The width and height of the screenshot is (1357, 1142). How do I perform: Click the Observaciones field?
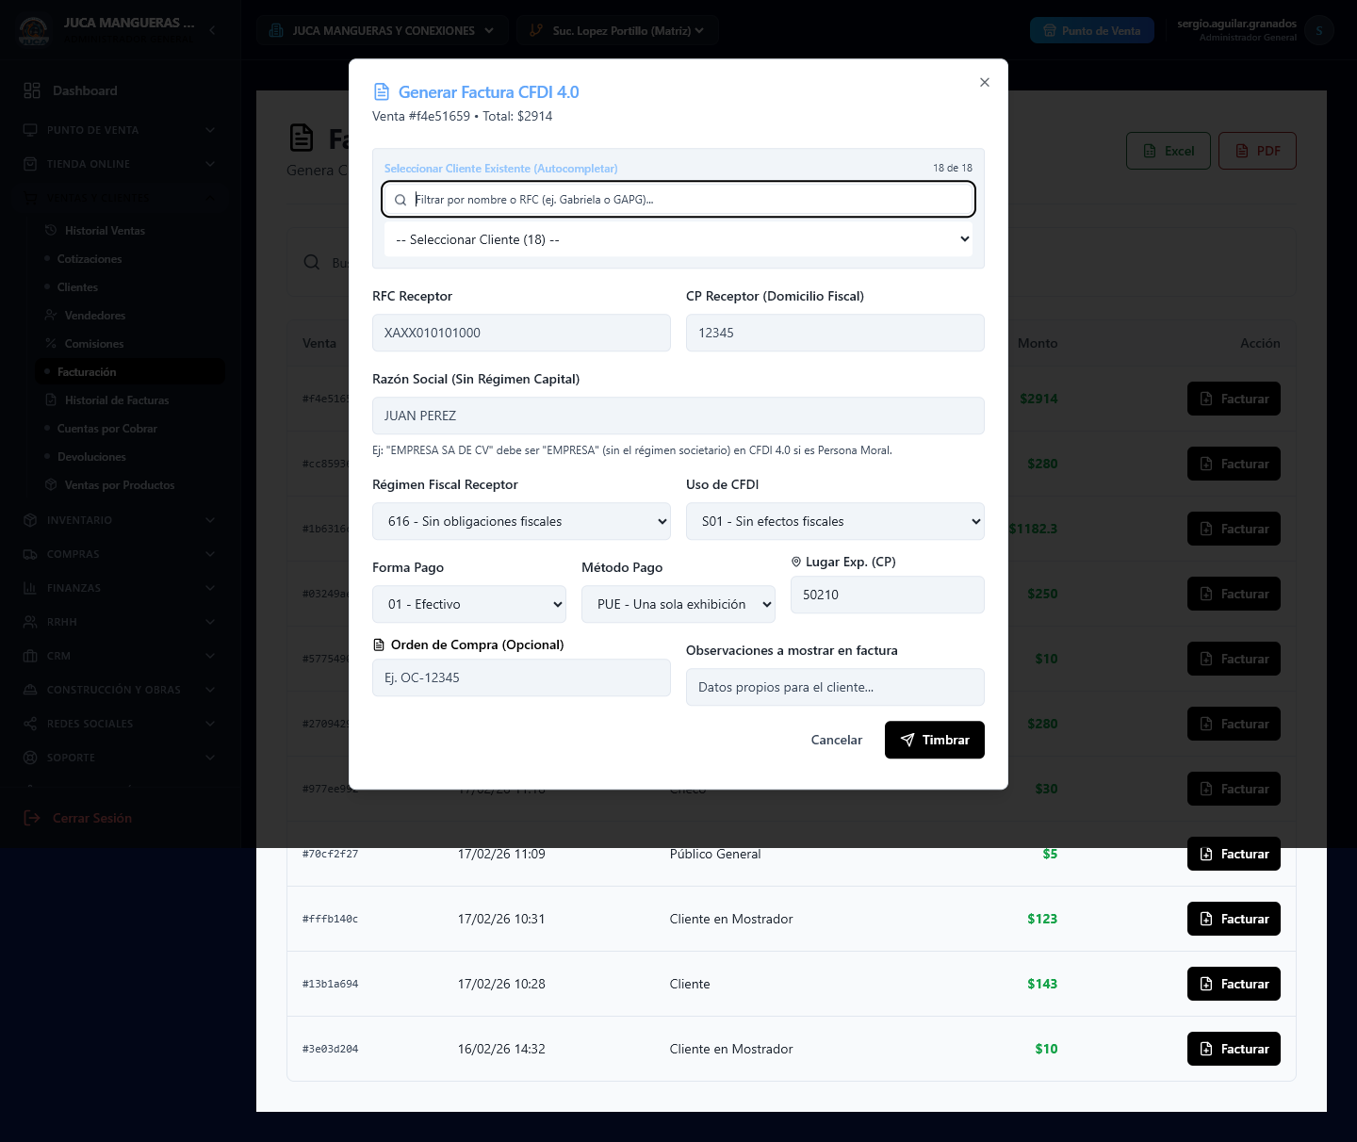835,687
